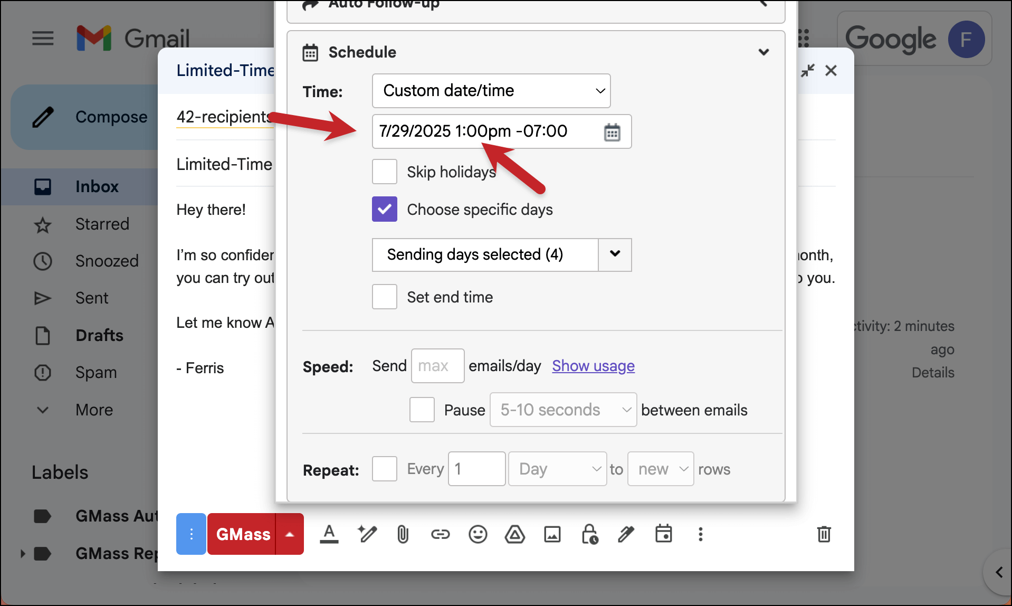Collapse the Schedule section chevron

point(763,52)
